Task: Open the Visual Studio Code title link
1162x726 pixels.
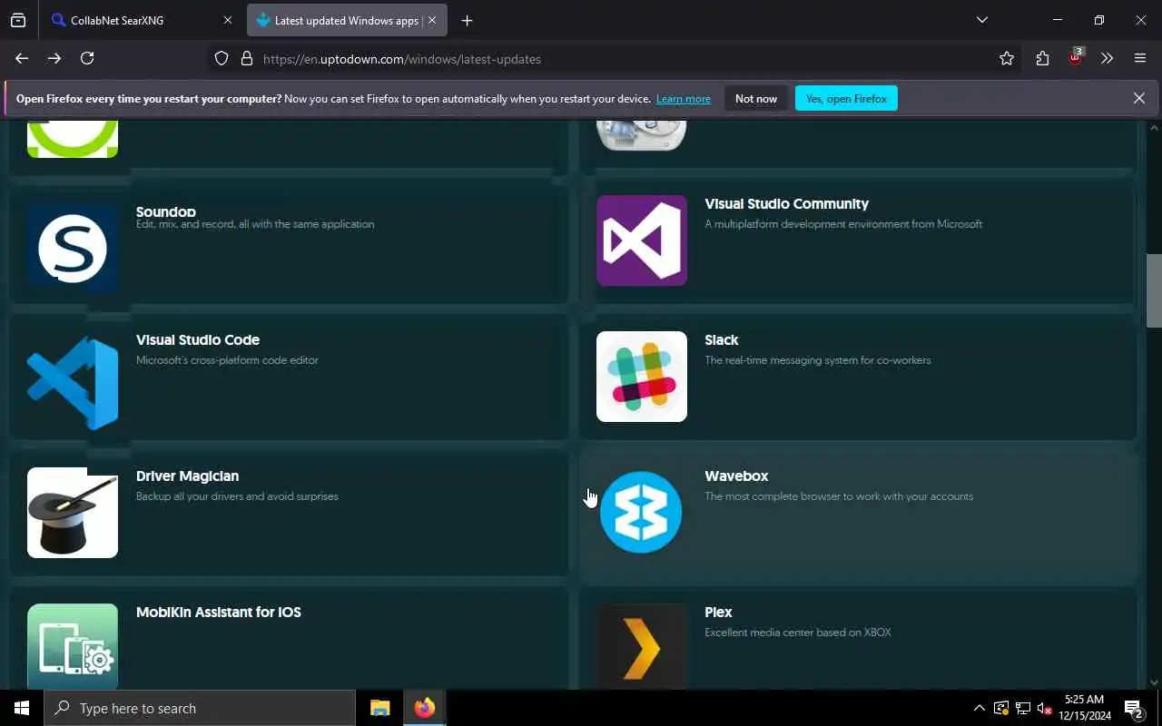Action: (198, 339)
